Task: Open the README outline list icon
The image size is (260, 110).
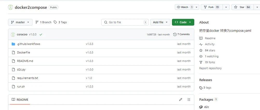Action: pos(189,99)
